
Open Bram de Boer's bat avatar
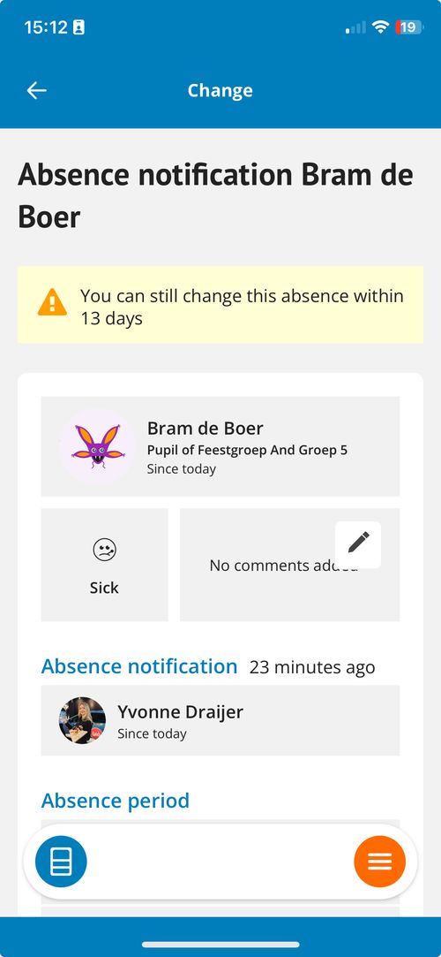[97, 447]
